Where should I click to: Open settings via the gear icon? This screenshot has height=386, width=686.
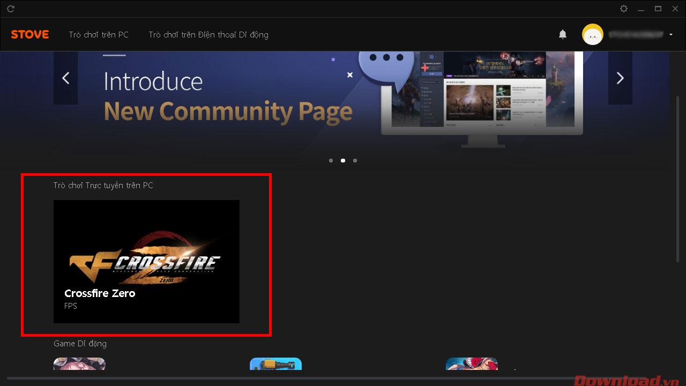[x=624, y=9]
